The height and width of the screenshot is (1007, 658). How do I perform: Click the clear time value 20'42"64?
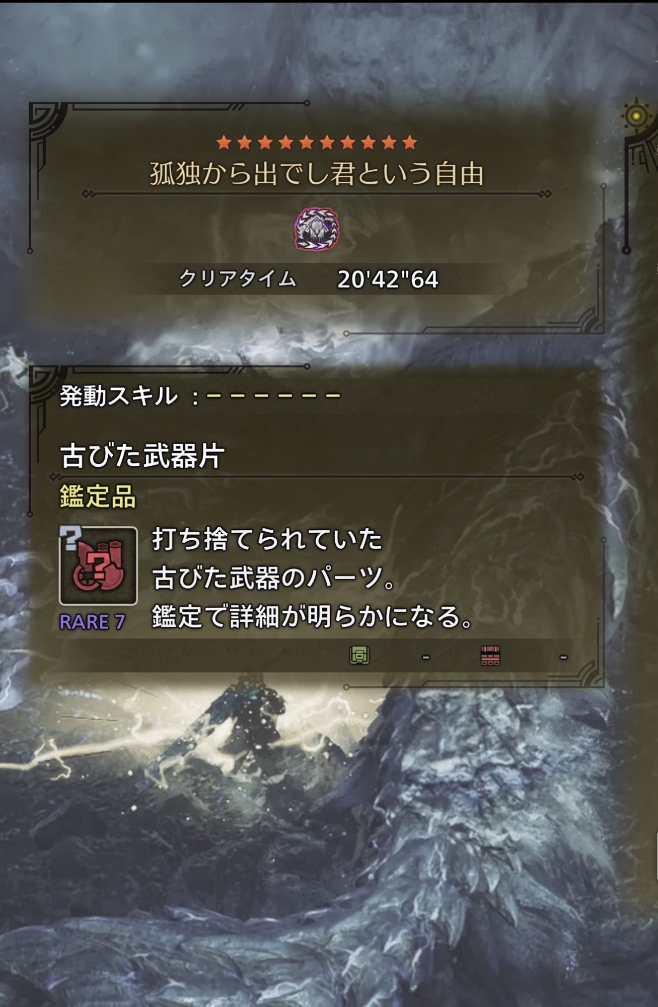388,279
